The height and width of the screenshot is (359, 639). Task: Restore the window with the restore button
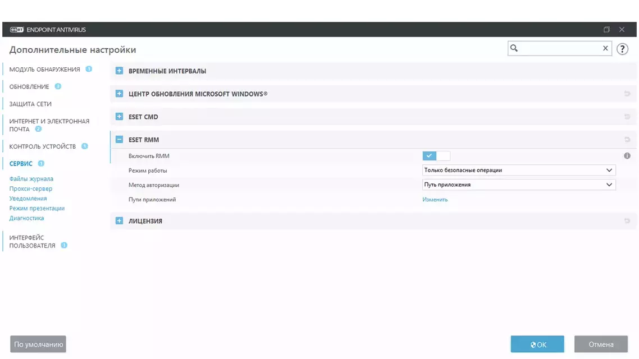pos(606,30)
